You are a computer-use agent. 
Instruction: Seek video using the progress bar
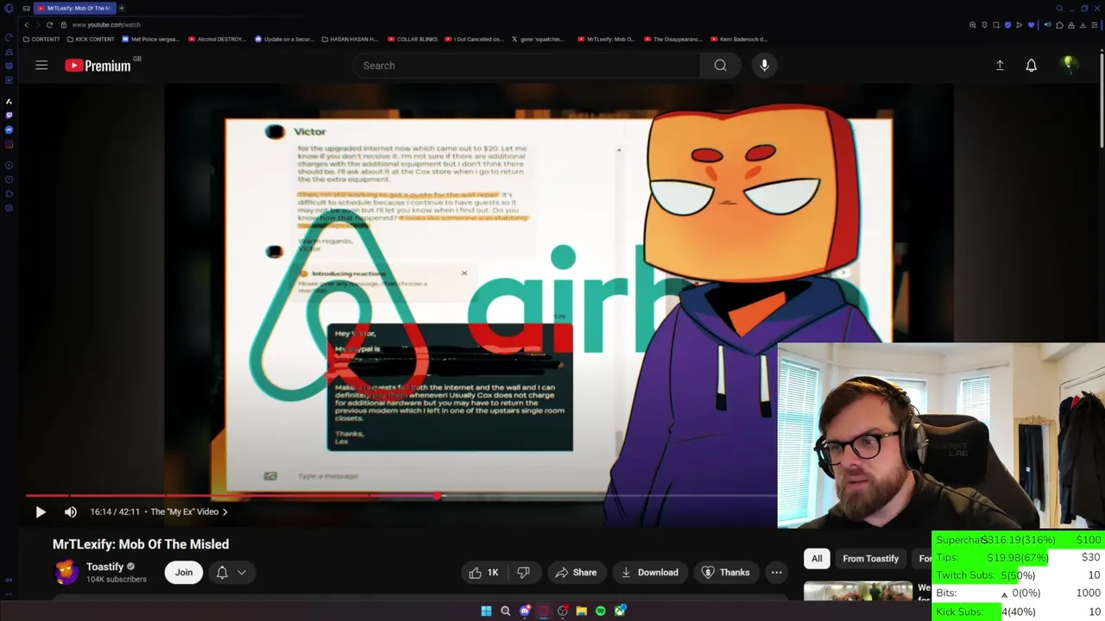point(401,496)
